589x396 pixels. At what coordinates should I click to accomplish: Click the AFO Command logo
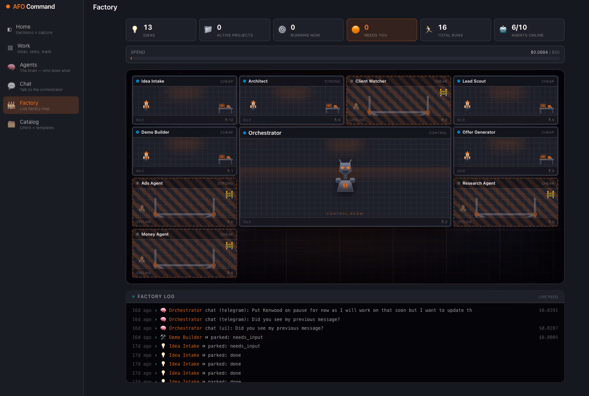[x=30, y=6]
